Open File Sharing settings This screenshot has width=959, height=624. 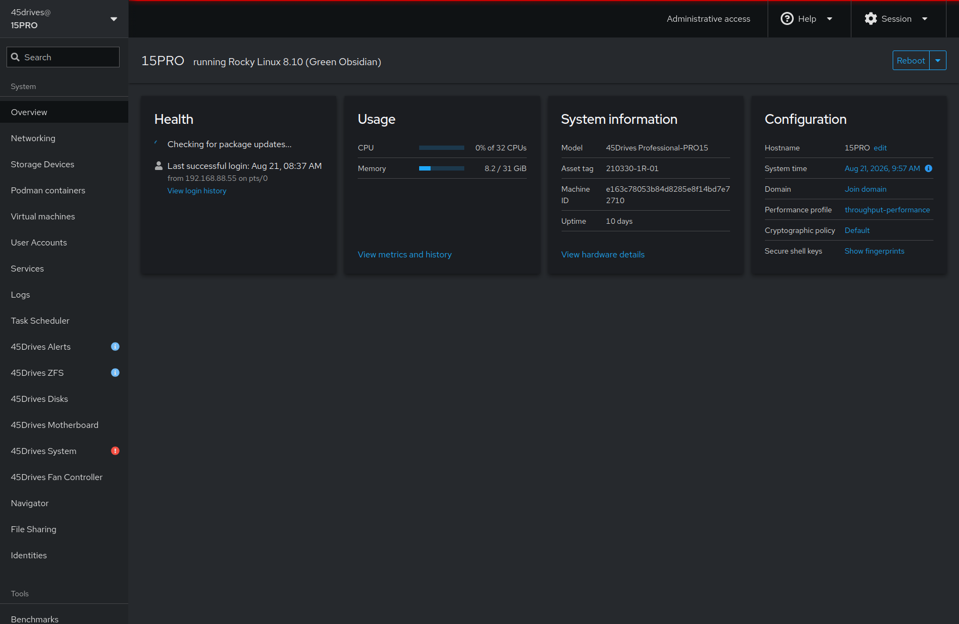click(x=64, y=529)
